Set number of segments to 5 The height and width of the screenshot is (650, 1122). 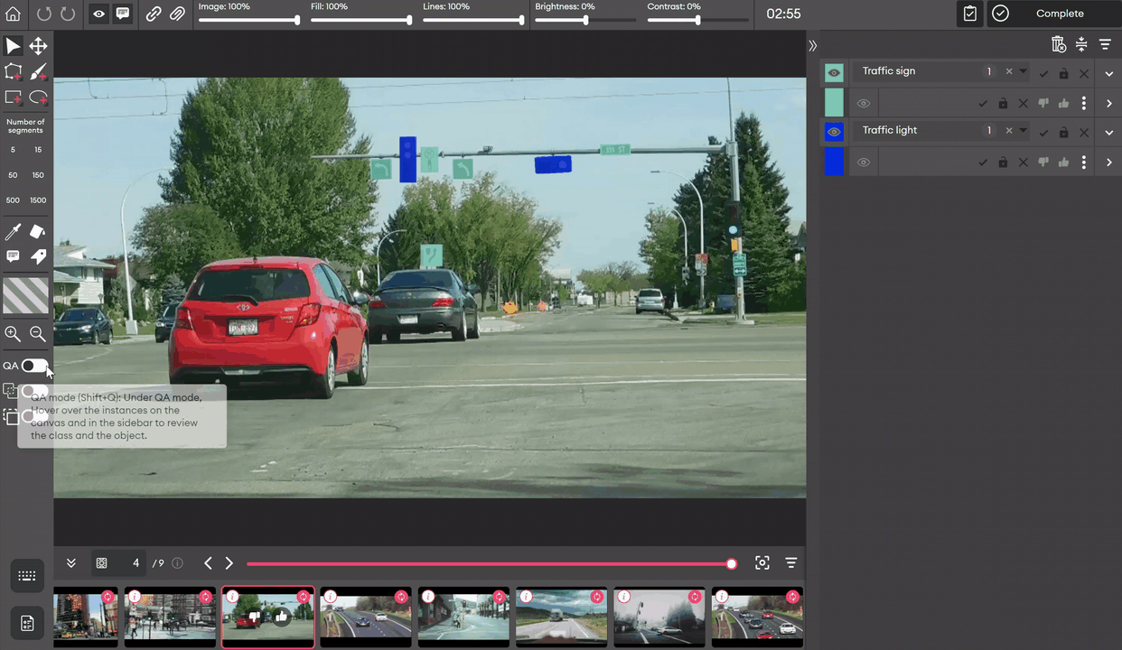(13, 150)
